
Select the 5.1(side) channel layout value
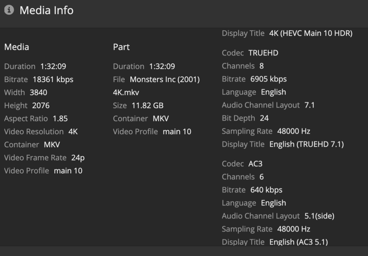tap(319, 216)
